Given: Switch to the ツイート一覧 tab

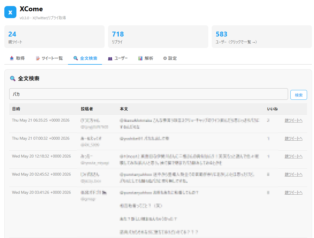Looking at the screenshot, I should click(49, 58).
